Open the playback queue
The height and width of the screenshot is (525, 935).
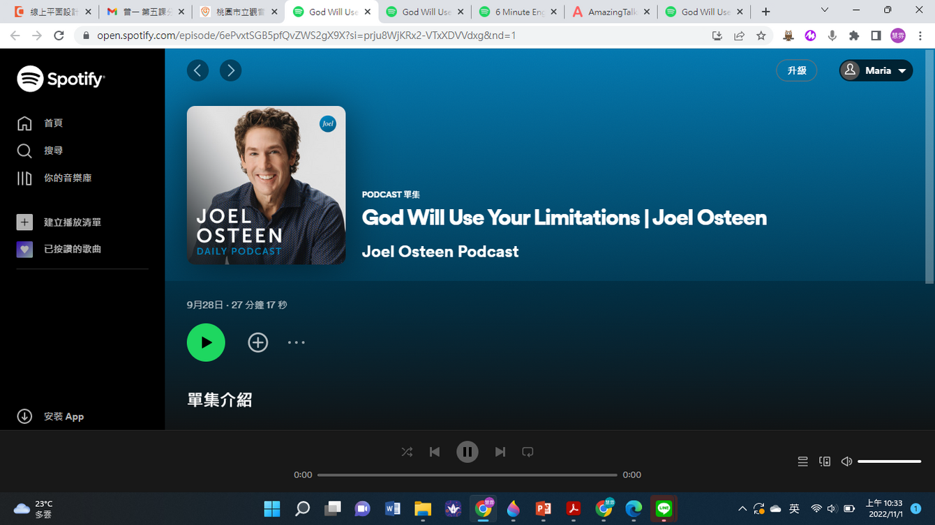pyautogui.click(x=802, y=462)
